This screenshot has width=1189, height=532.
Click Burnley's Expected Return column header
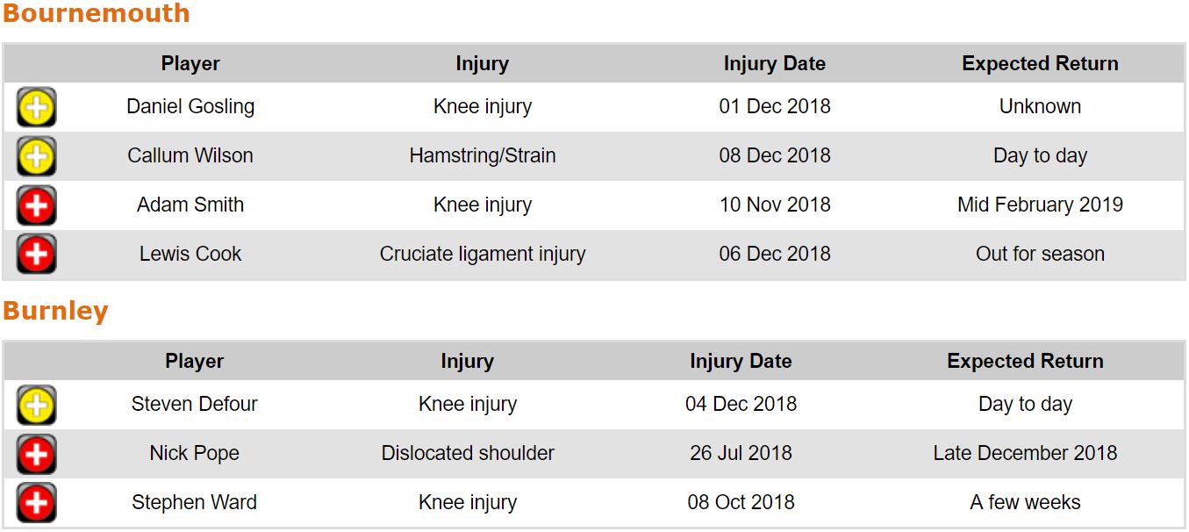[x=1025, y=362]
